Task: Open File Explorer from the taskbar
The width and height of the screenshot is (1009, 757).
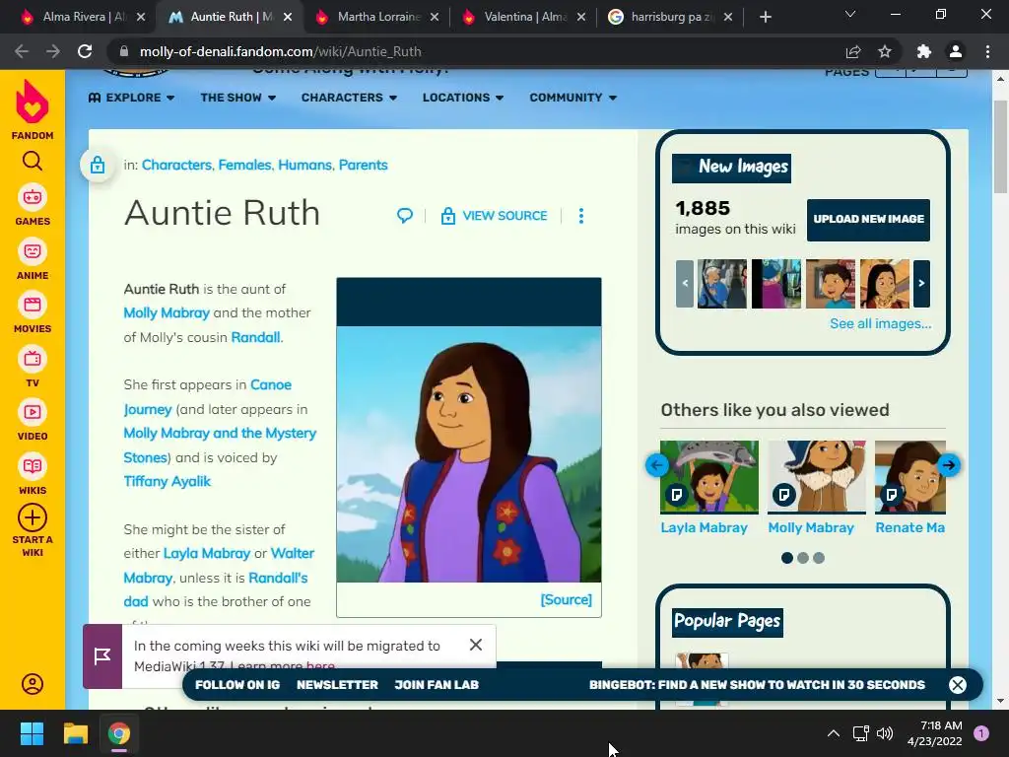Action: pos(75,733)
